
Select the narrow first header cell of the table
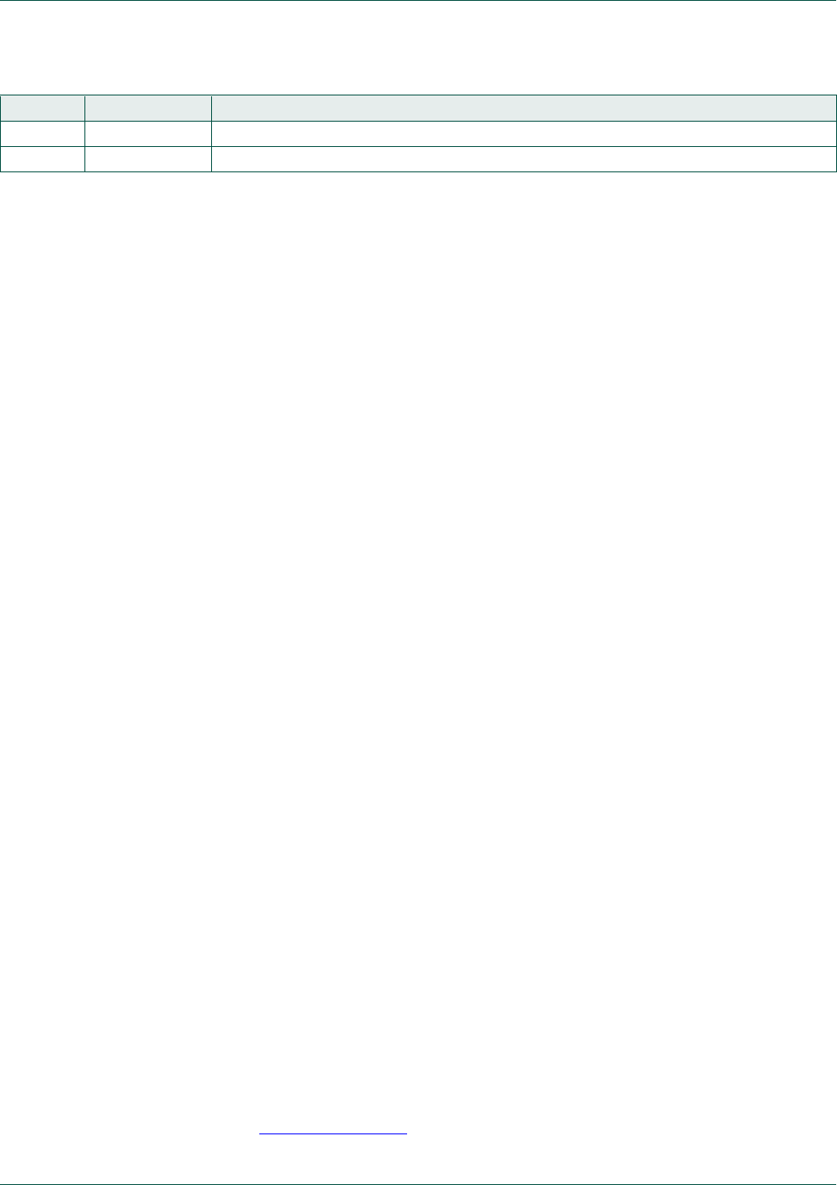click(x=42, y=108)
